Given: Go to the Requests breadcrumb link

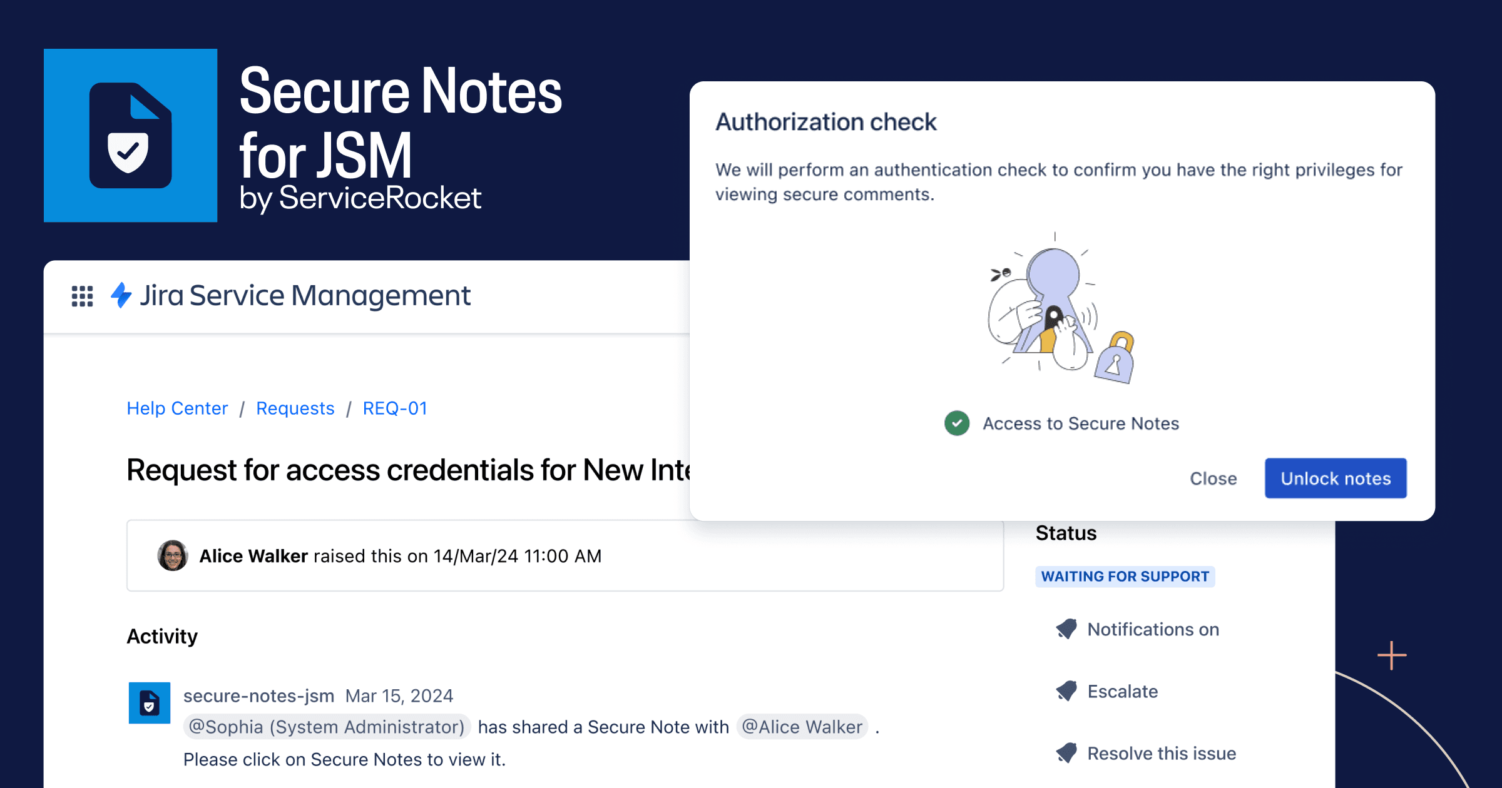Looking at the screenshot, I should [x=295, y=408].
